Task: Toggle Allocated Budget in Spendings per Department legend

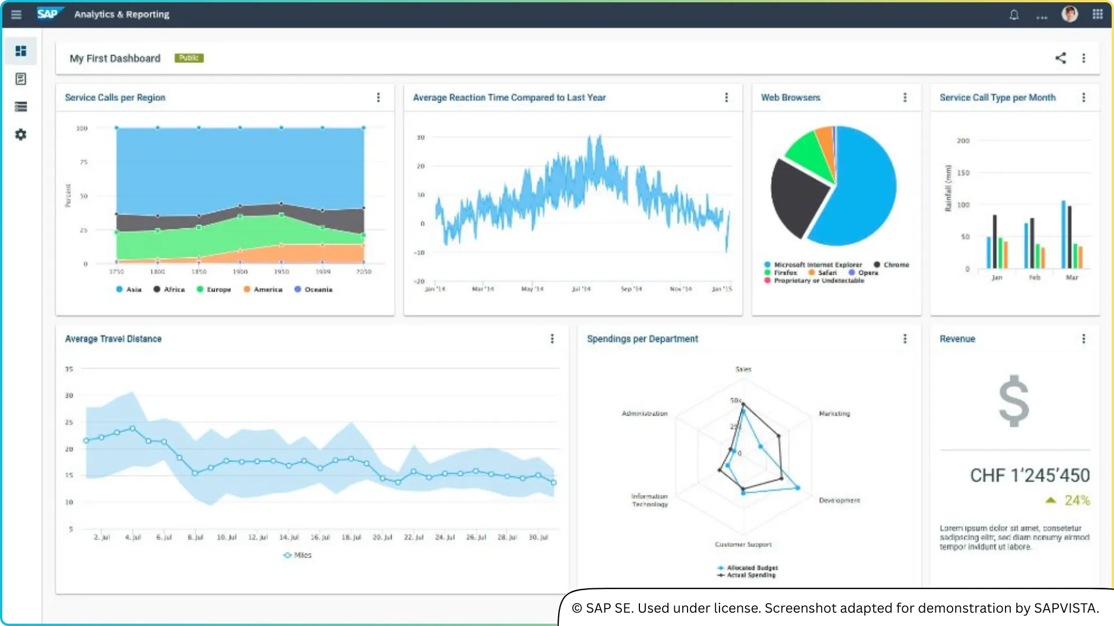Action: pyautogui.click(x=747, y=567)
